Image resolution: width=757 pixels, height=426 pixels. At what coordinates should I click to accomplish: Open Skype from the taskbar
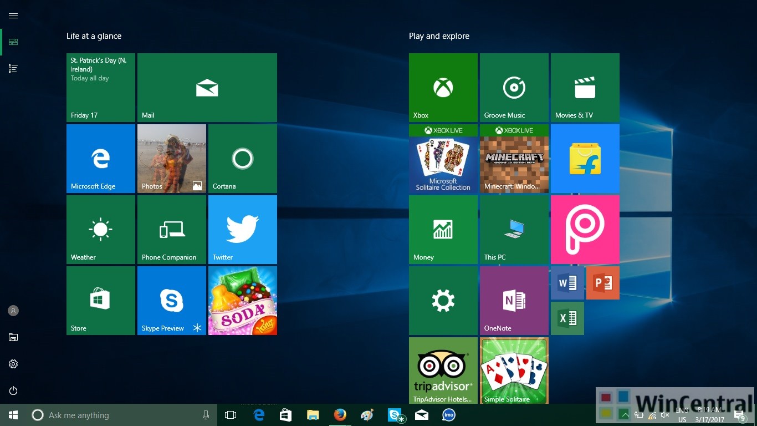click(x=395, y=415)
